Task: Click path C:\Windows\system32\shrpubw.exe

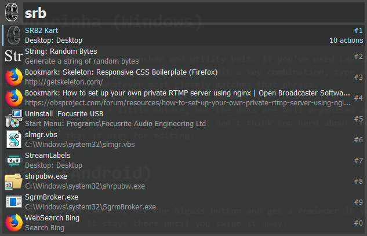Action: 85,186
